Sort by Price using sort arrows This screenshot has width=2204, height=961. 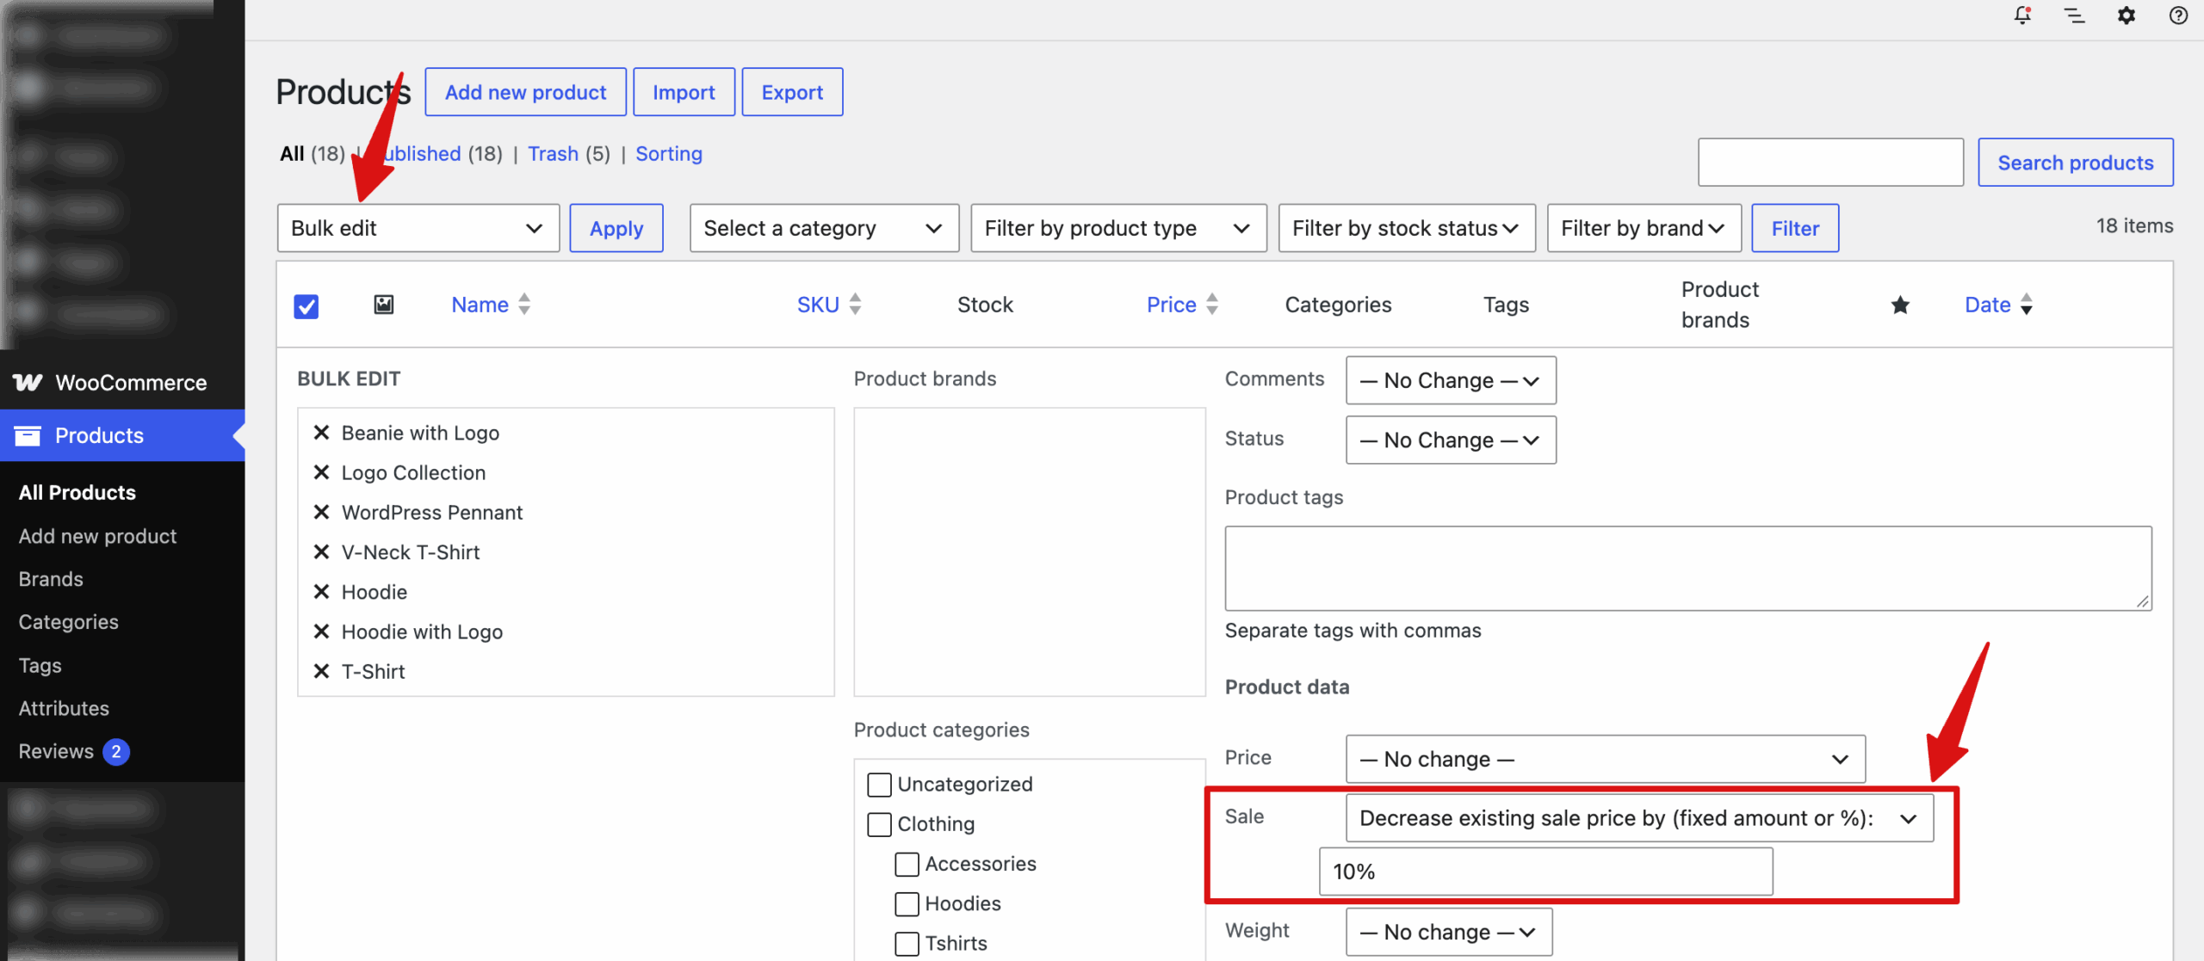pos(1212,304)
